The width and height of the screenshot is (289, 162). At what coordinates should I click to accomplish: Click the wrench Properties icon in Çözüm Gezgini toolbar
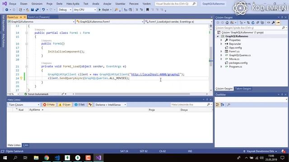click(273, 22)
